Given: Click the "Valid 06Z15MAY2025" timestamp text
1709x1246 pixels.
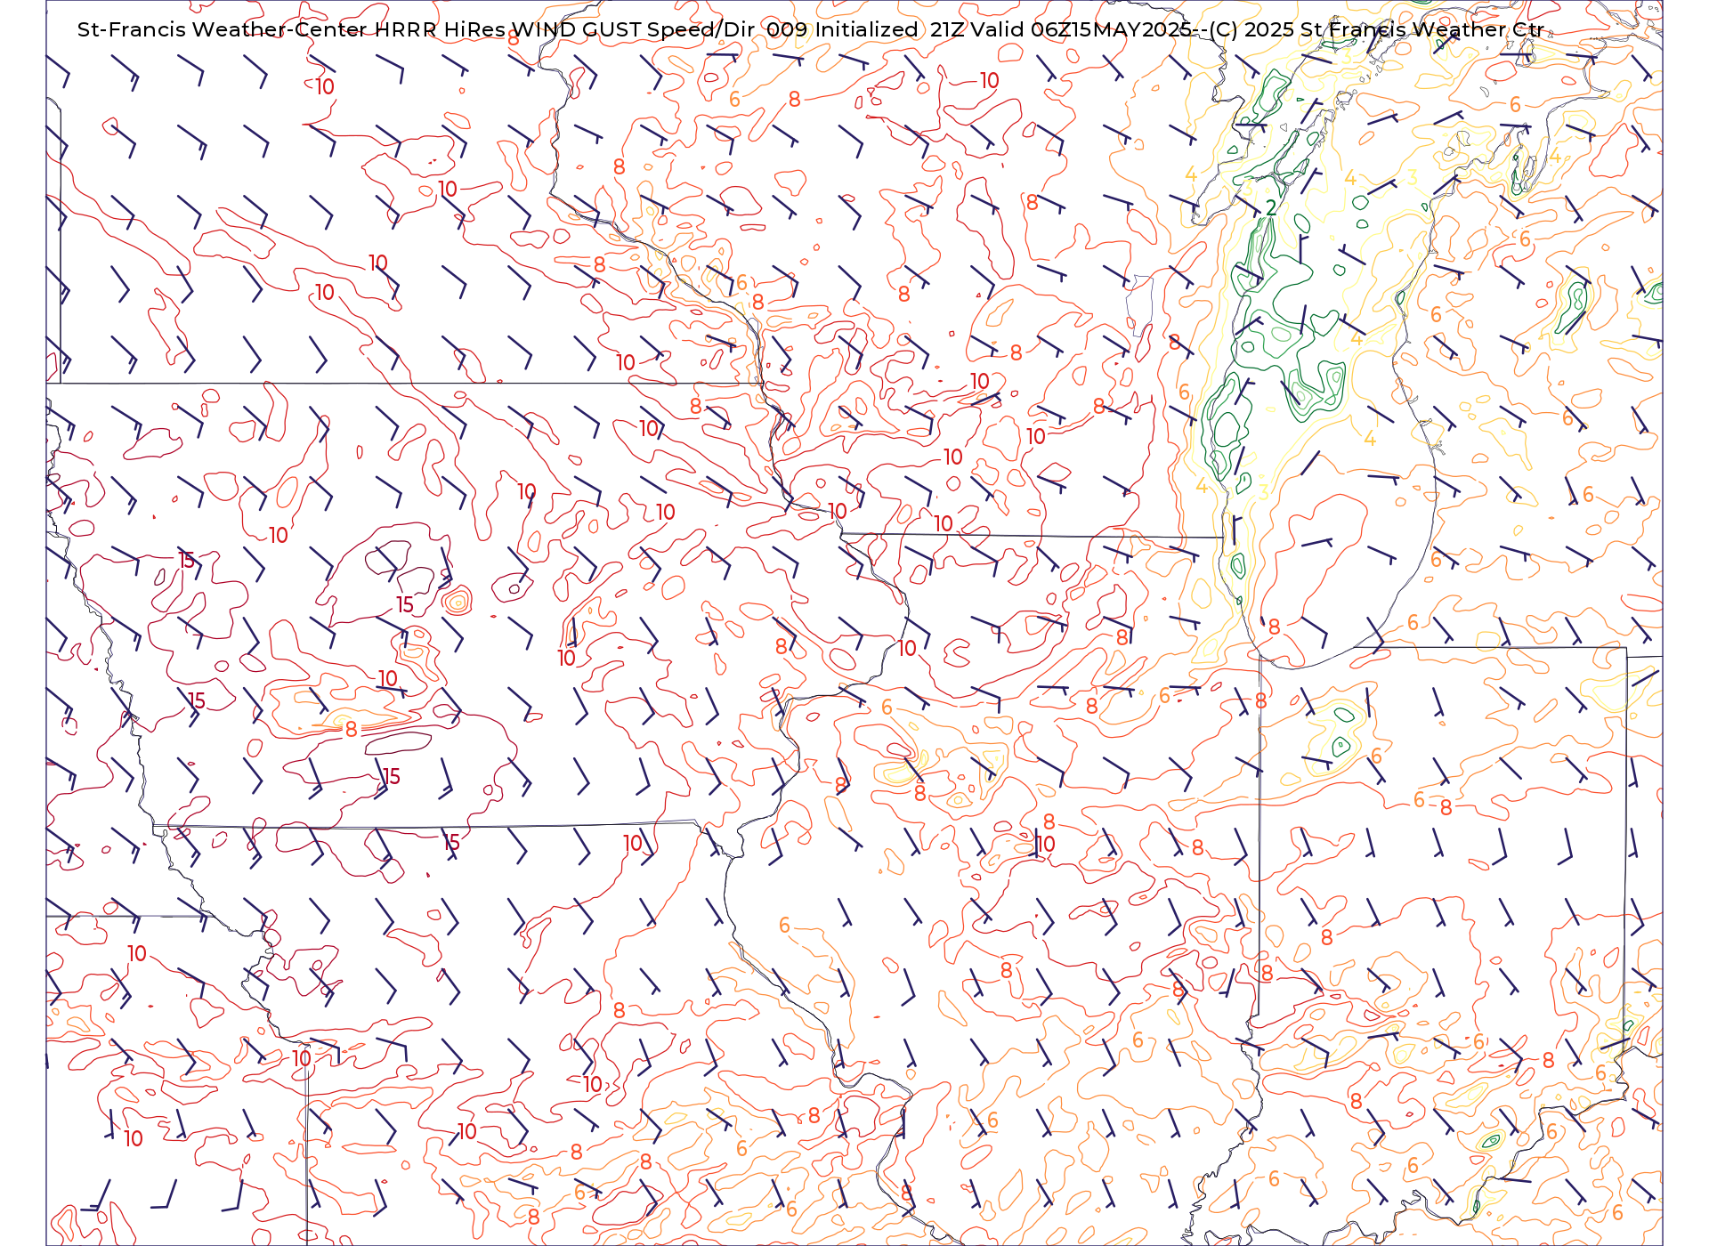Looking at the screenshot, I should pyautogui.click(x=1081, y=29).
